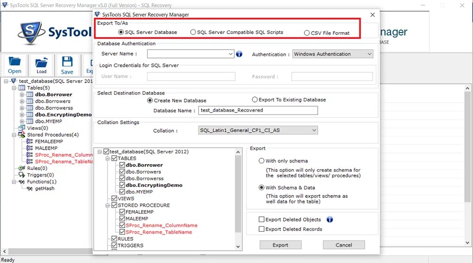
Task: Select SQL Server Compatible SQL Scripts option
Action: pos(193,32)
